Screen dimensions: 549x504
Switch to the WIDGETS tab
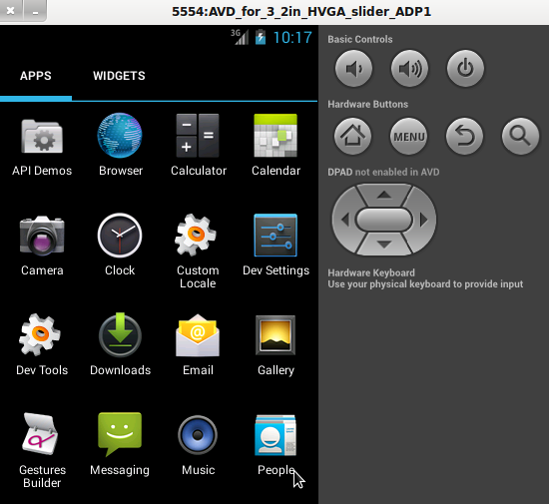pyautogui.click(x=119, y=76)
